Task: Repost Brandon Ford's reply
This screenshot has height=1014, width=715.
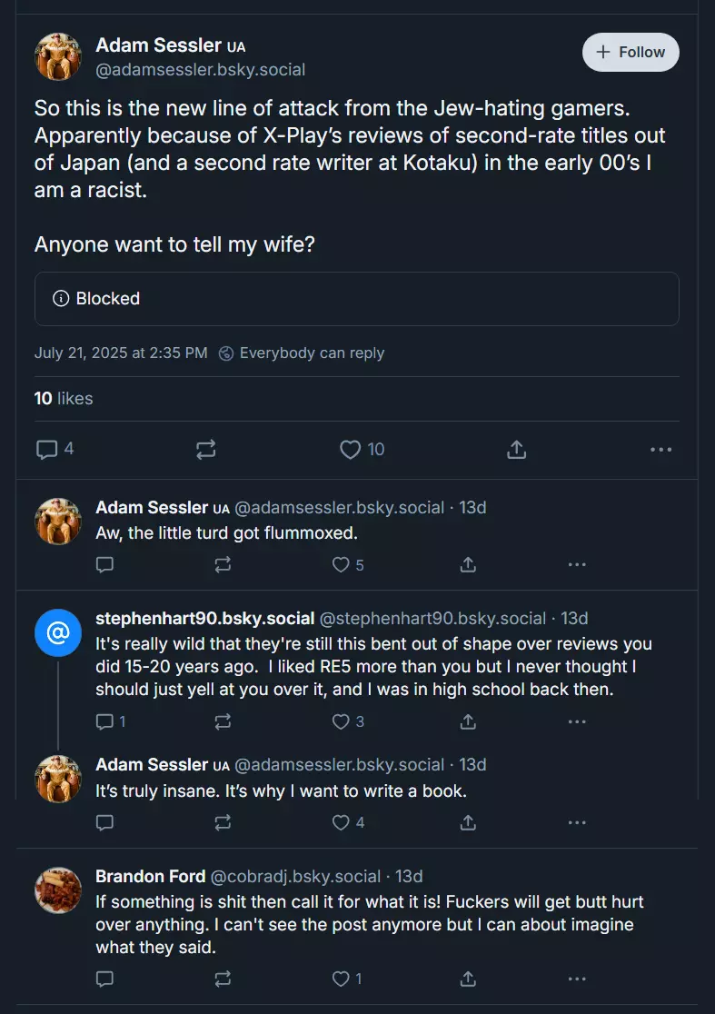Action: (x=223, y=979)
